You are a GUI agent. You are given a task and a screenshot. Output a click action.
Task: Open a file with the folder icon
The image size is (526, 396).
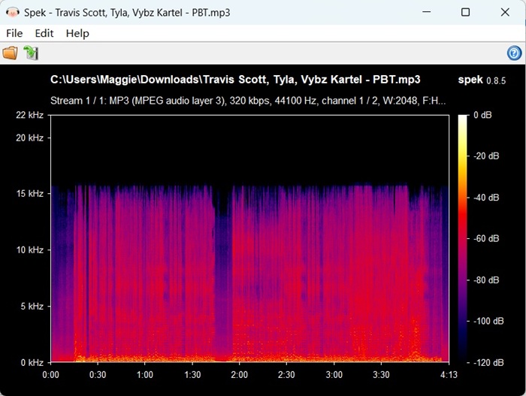(10, 53)
